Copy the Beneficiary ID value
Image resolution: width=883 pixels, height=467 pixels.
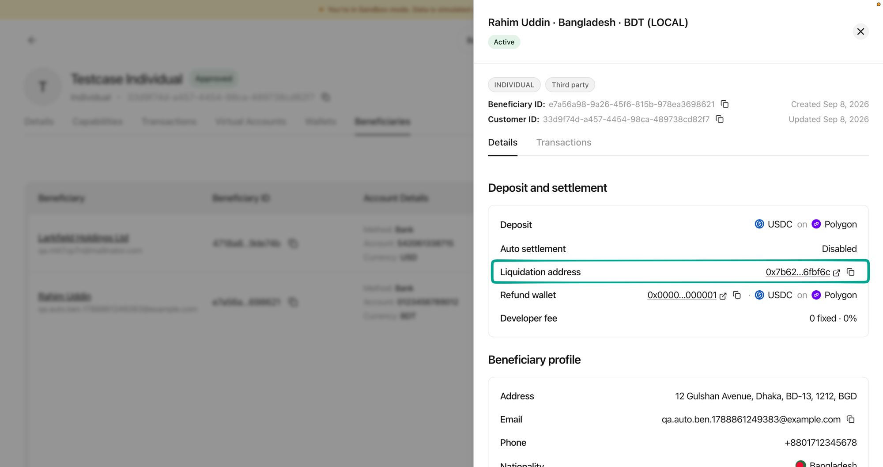pos(725,104)
